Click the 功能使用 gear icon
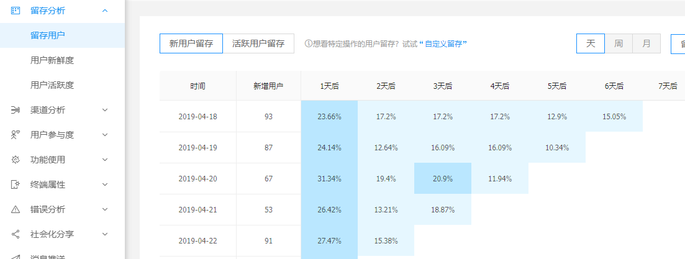 click(16, 160)
